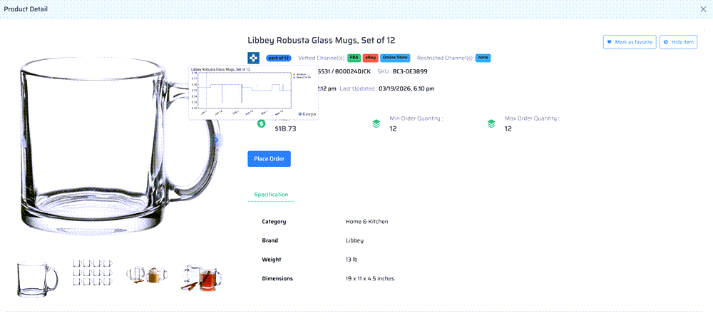Screen dimensions: 713x336
Task: Click the Online Store channel badge
Action: coord(395,58)
